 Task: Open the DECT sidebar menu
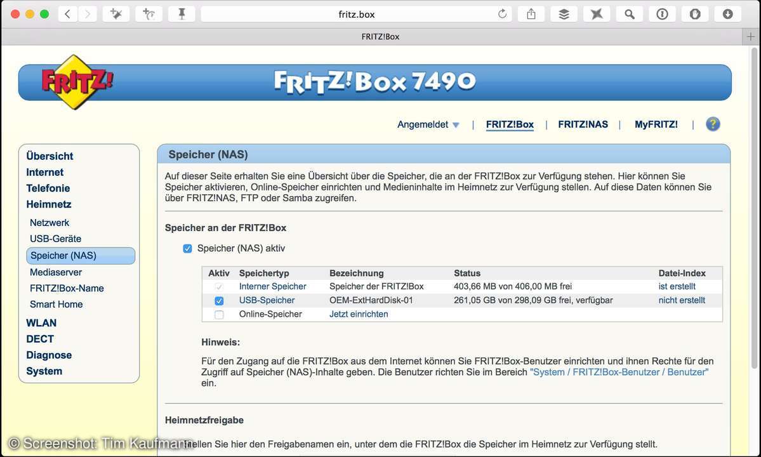[x=40, y=339]
